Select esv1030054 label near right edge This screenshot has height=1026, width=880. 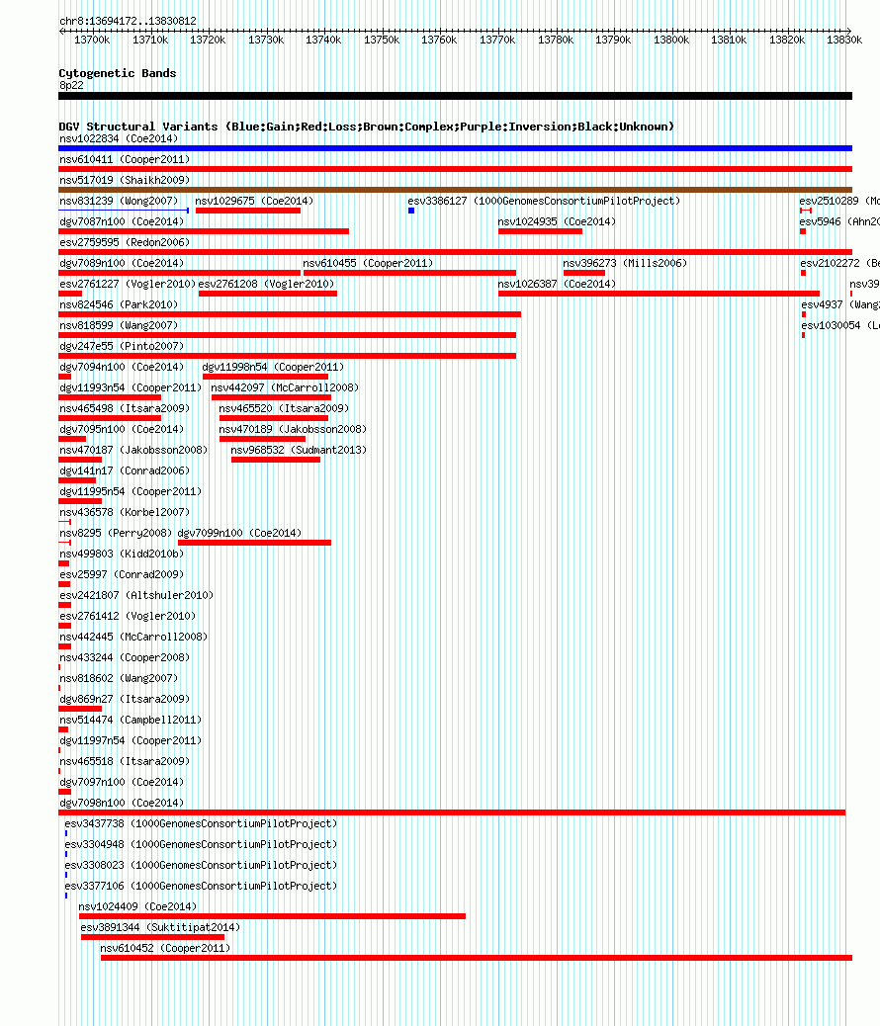click(840, 325)
